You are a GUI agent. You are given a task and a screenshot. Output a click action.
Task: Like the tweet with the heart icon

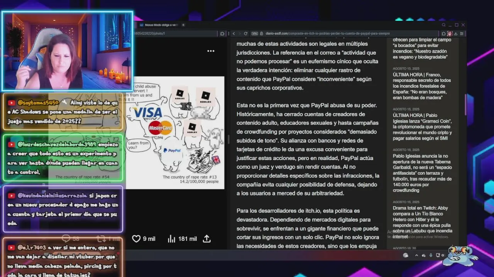[136, 239]
